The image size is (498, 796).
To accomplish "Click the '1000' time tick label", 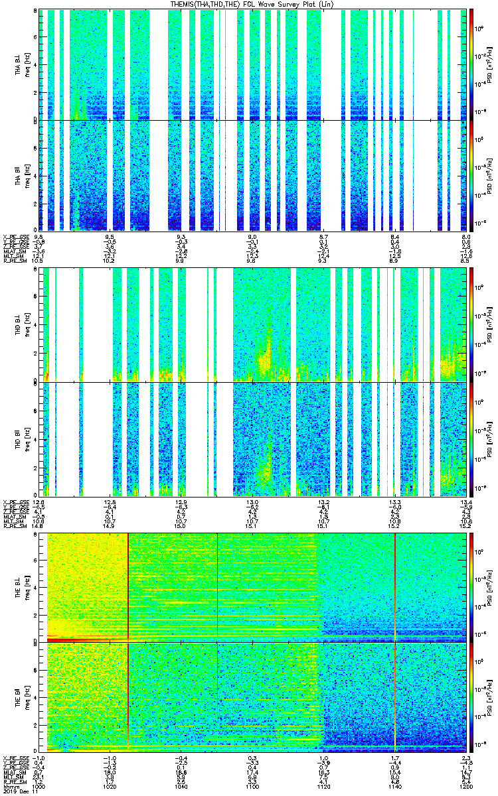I will click(39, 786).
